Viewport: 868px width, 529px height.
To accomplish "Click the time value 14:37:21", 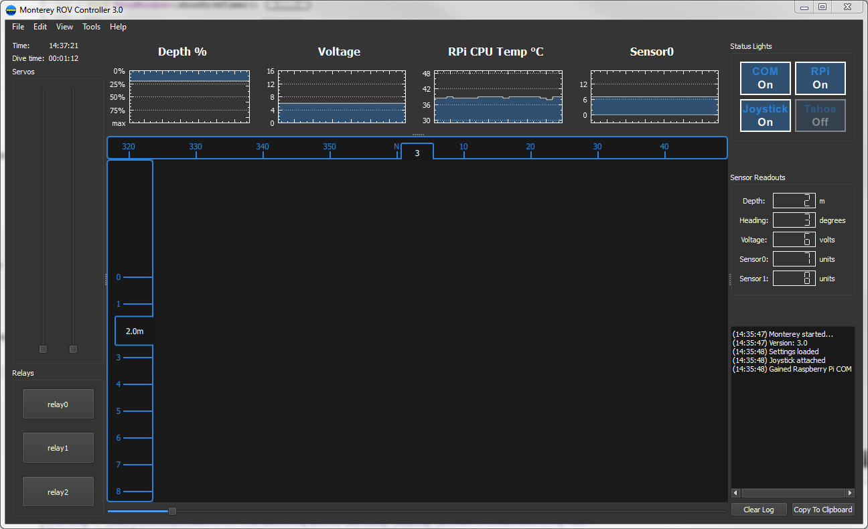I will point(64,46).
